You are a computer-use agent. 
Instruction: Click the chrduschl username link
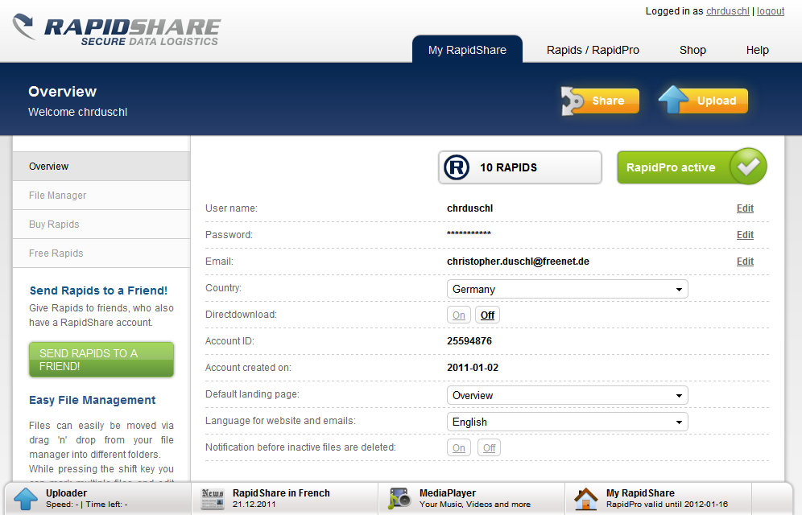tap(727, 10)
